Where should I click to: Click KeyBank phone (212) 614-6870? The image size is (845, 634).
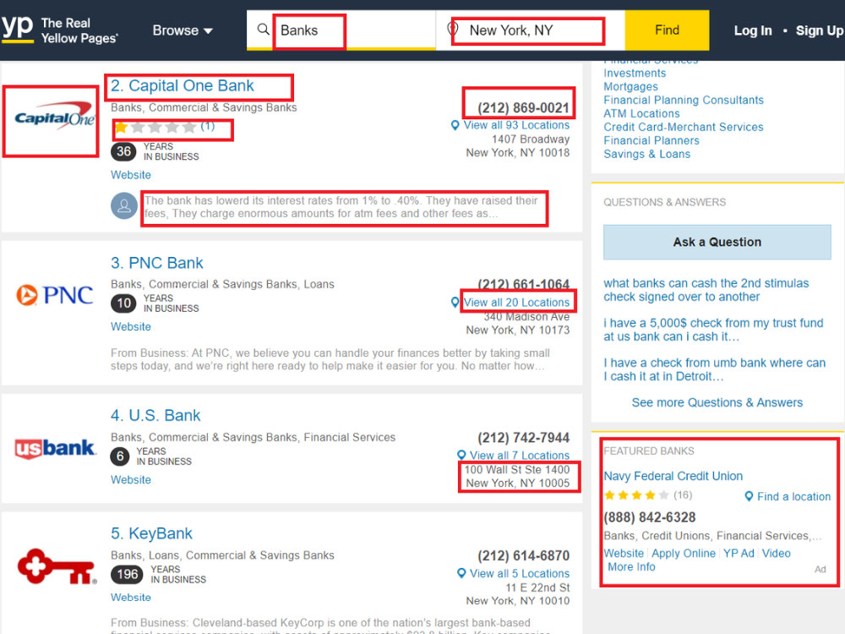coord(523,555)
